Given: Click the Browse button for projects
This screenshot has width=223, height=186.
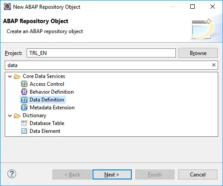Looking at the screenshot, I should 198,53.
